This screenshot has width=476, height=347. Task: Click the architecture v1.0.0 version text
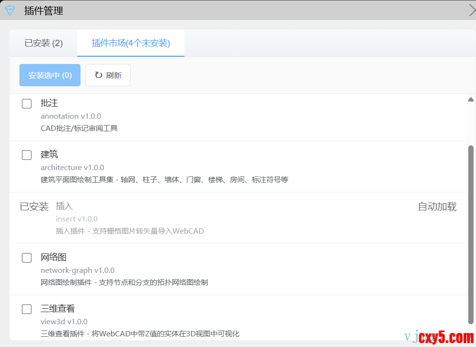click(x=72, y=168)
